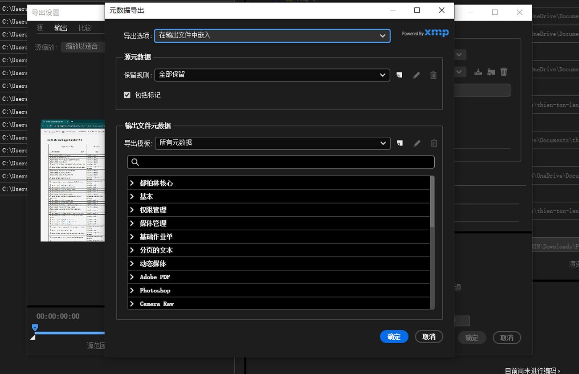Image resolution: width=579 pixels, height=374 pixels.
Task: Edit the selected export template
Action: pyautogui.click(x=416, y=143)
